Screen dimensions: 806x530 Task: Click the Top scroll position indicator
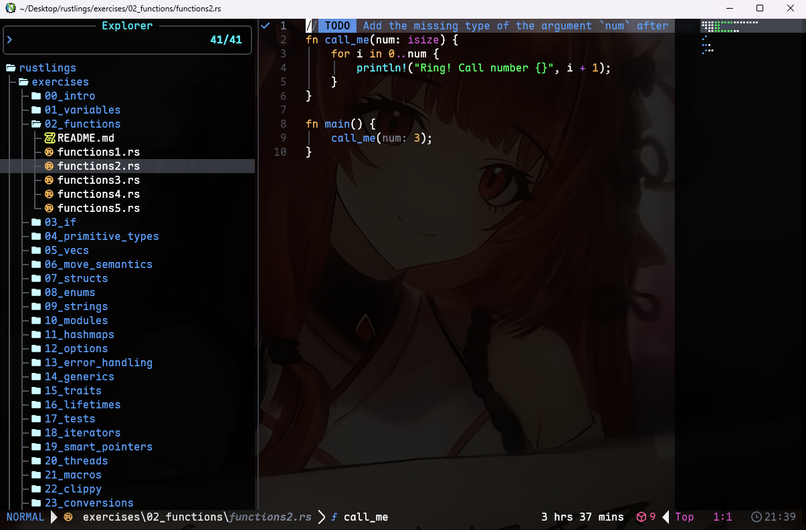pyautogui.click(x=684, y=517)
